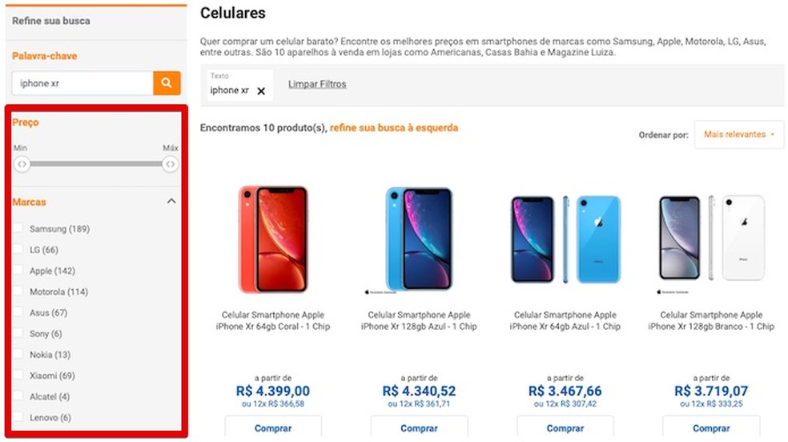This screenshot has width=788, height=442.
Task: Check the Samsung brand checkbox
Action: pos(18,228)
